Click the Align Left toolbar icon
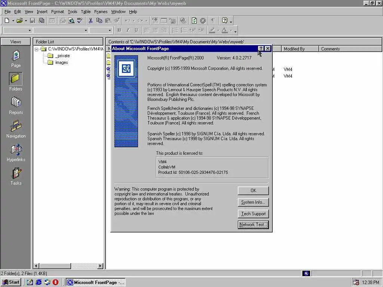The image size is (383, 287). click(147, 30)
